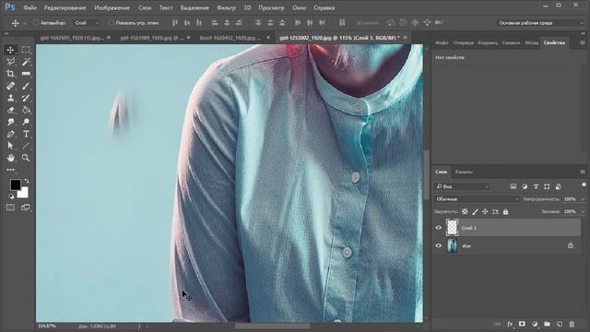Select the Crop tool
This screenshot has height=332, width=590.
pos(10,74)
